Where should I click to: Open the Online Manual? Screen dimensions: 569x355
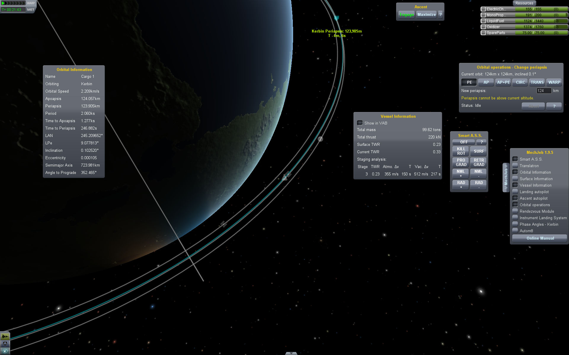tap(540, 238)
